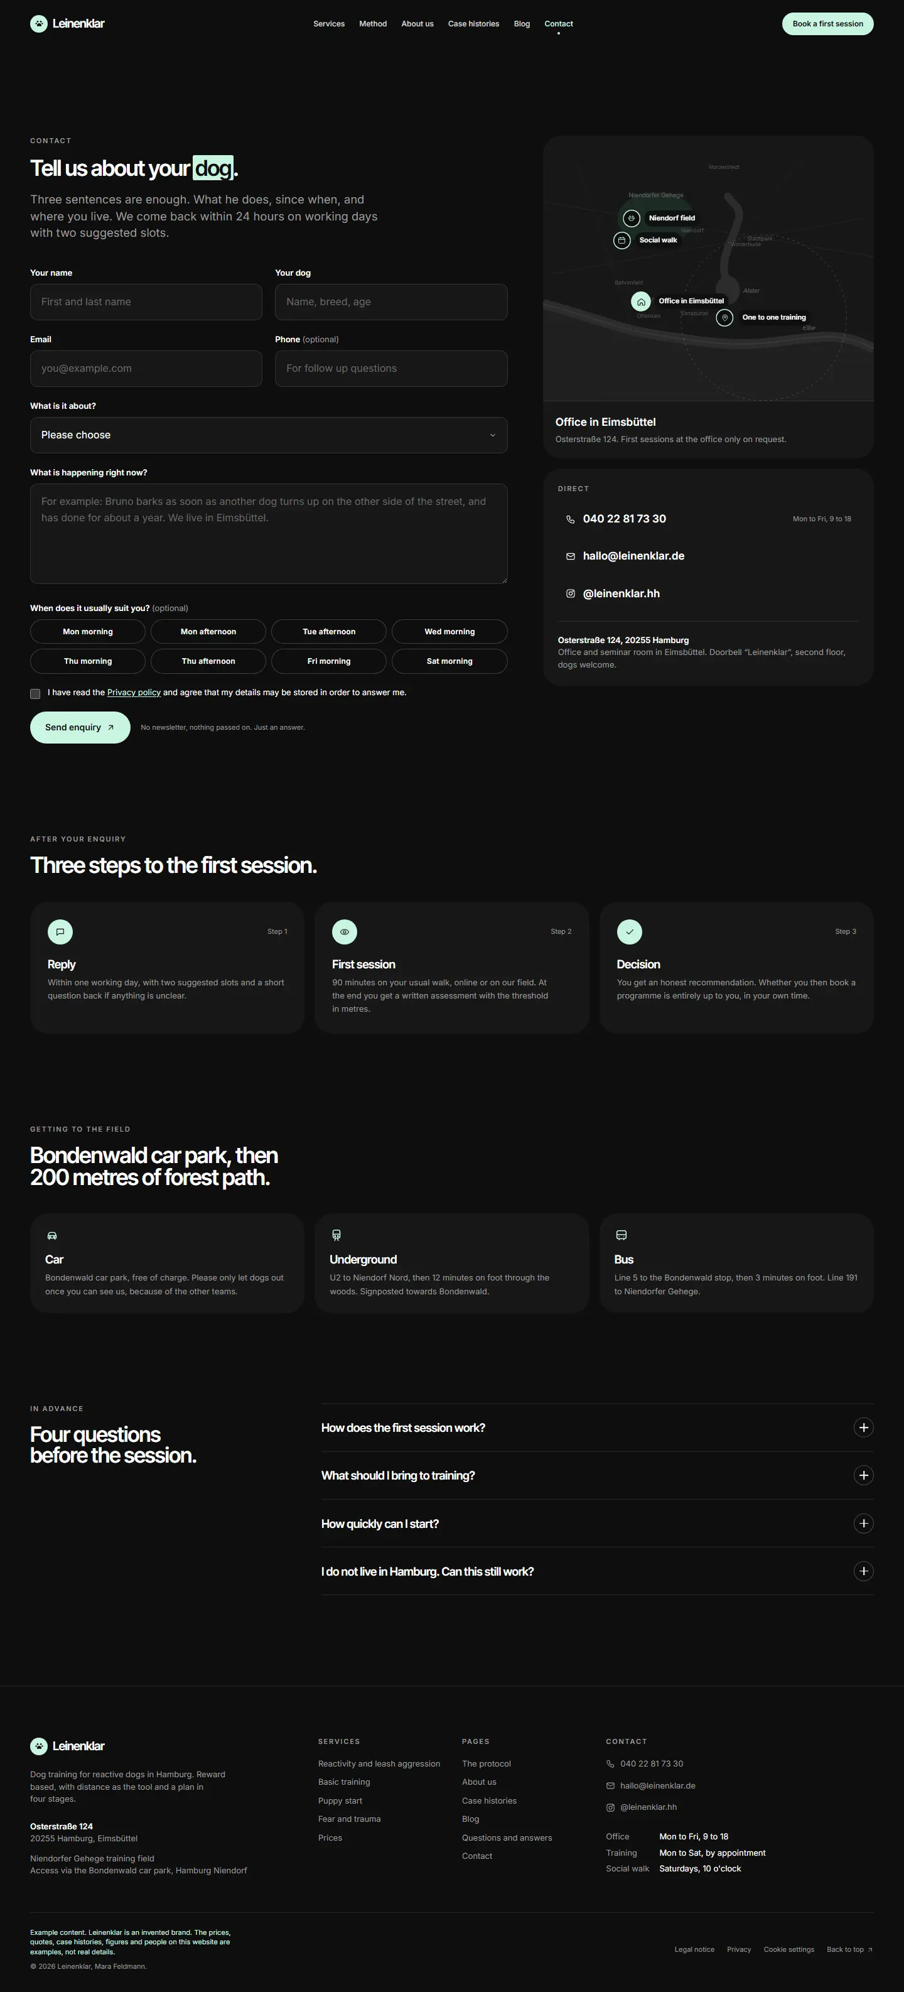Click the envelope icon next to hallo@leinenklar.de
The image size is (904, 1992).
571,557
